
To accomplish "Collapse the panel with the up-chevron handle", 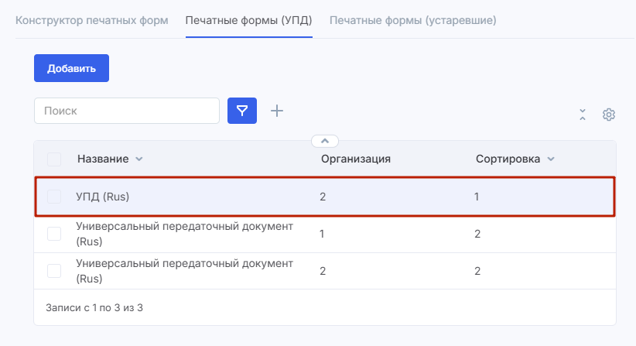I will (x=325, y=141).
